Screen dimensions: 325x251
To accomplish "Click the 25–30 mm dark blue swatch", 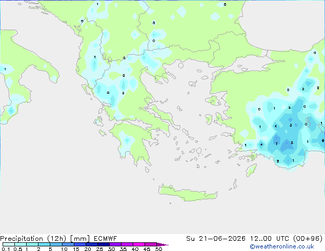I will click(104, 244).
